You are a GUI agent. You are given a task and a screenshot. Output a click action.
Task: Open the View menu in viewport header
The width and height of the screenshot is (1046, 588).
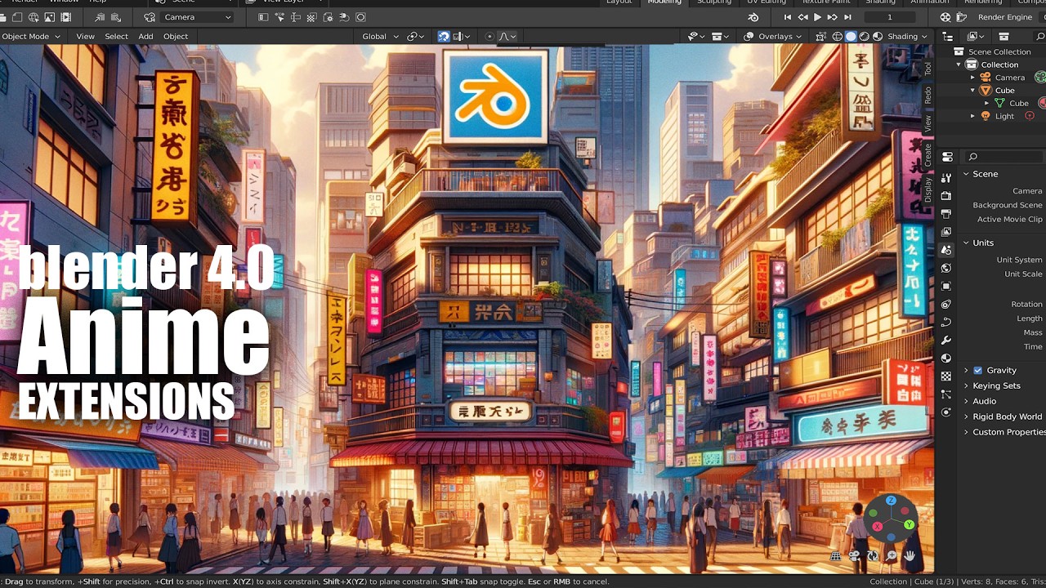click(x=85, y=36)
